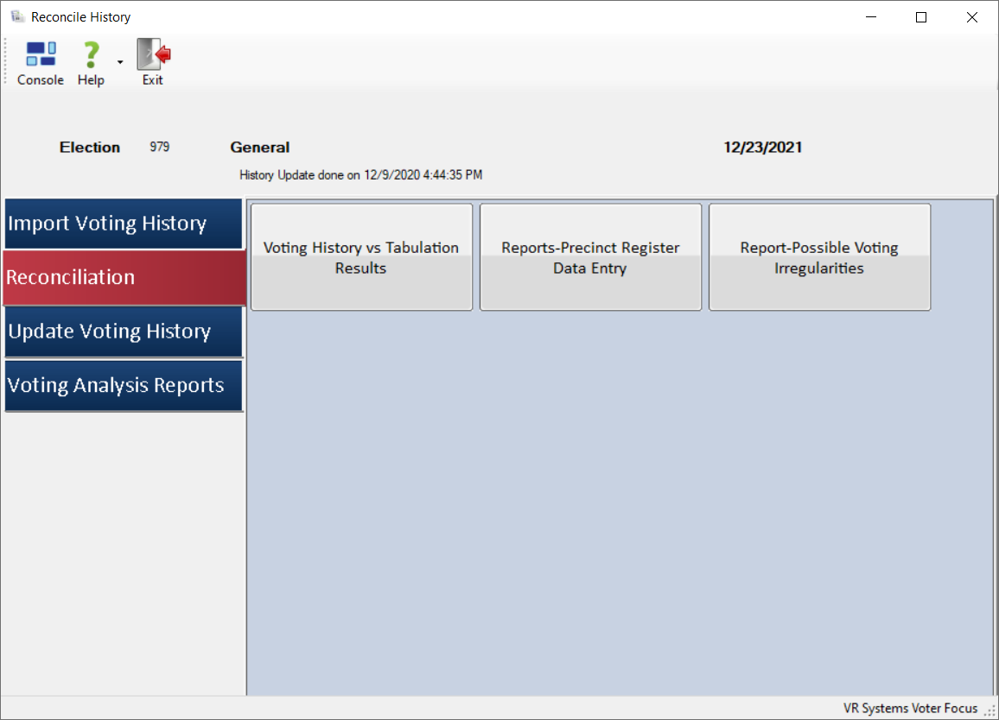Screen dimensions: 999x720
Task: Select the Reconciliation tab
Action: click(x=124, y=278)
